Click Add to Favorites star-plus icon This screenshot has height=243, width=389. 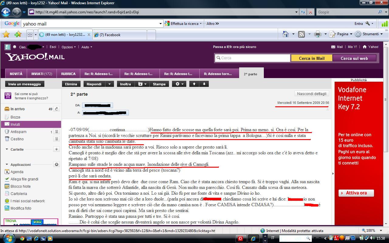point(18,34)
